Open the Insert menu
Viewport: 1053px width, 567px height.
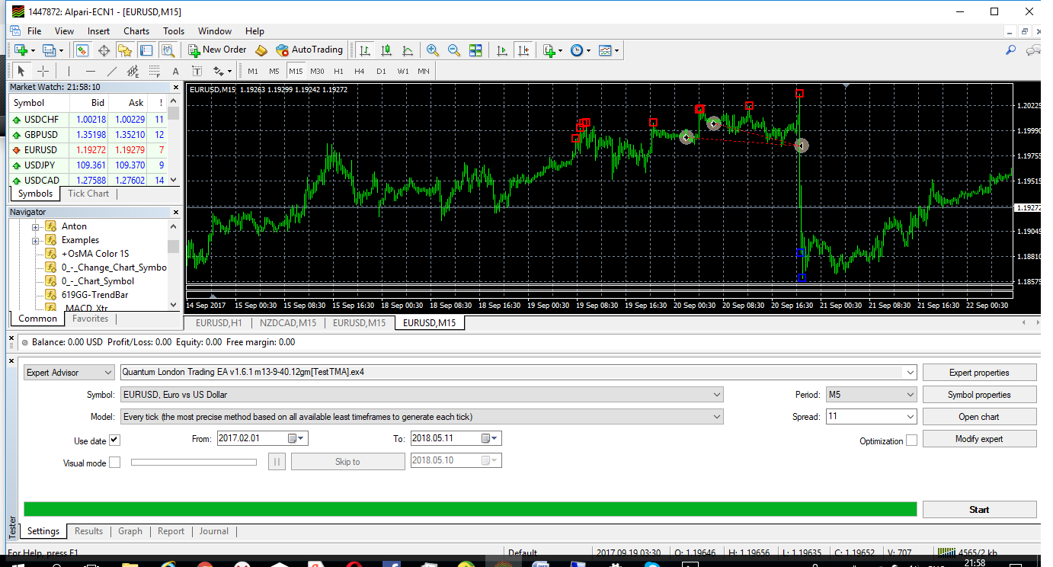[x=98, y=31]
